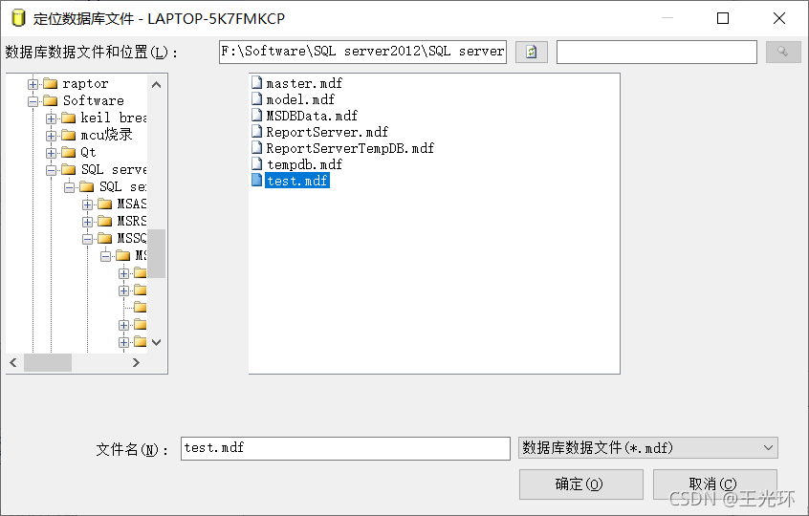
Task: Select the test.mdf file name
Action: point(297,181)
